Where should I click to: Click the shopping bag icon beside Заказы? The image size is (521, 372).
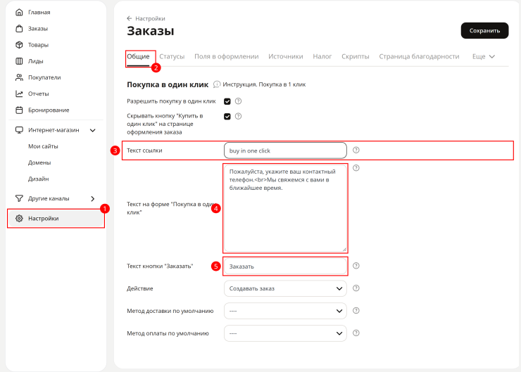(19, 29)
